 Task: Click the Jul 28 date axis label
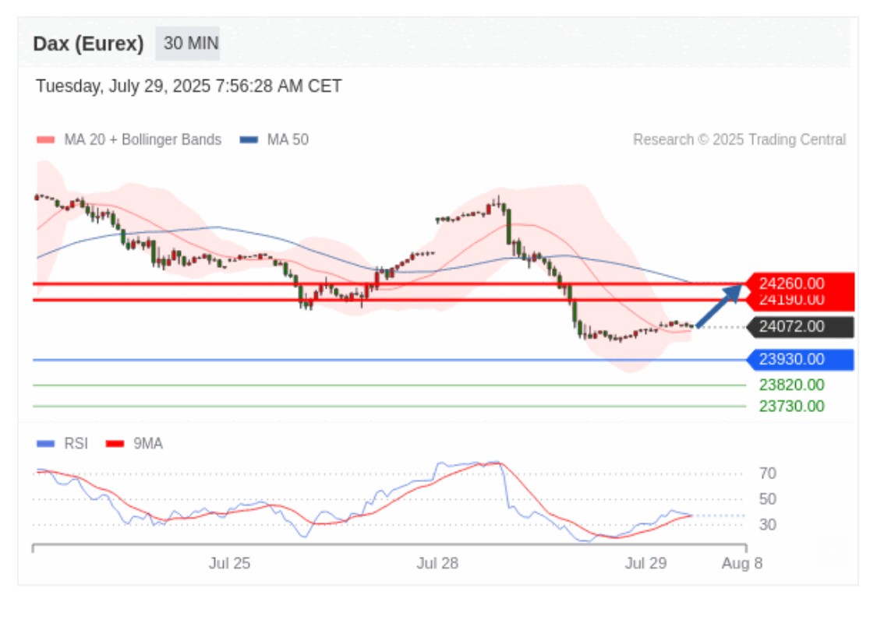437,563
